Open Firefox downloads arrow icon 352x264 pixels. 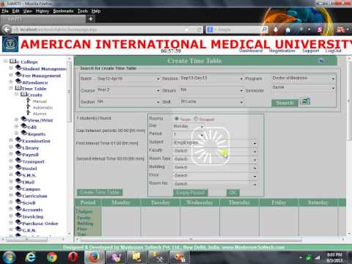coord(276,30)
